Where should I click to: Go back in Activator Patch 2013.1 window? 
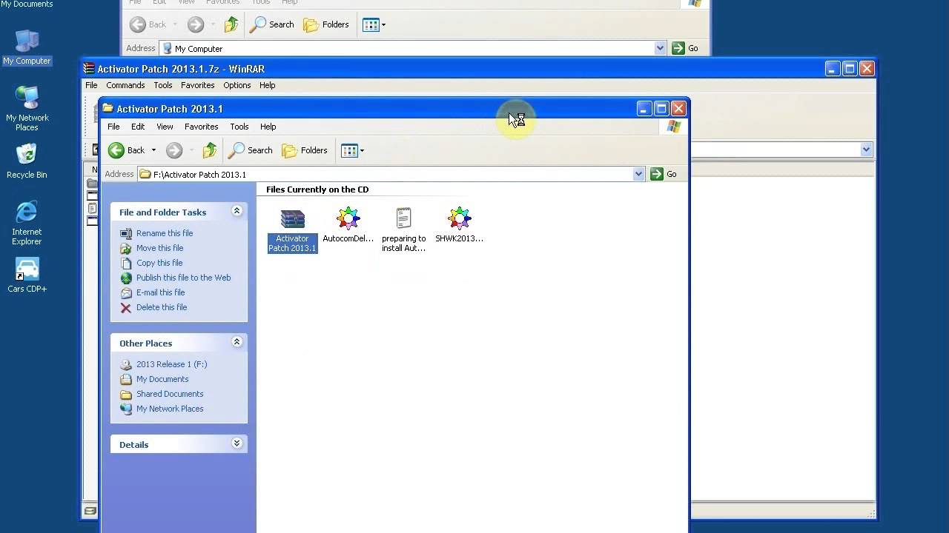coord(127,150)
